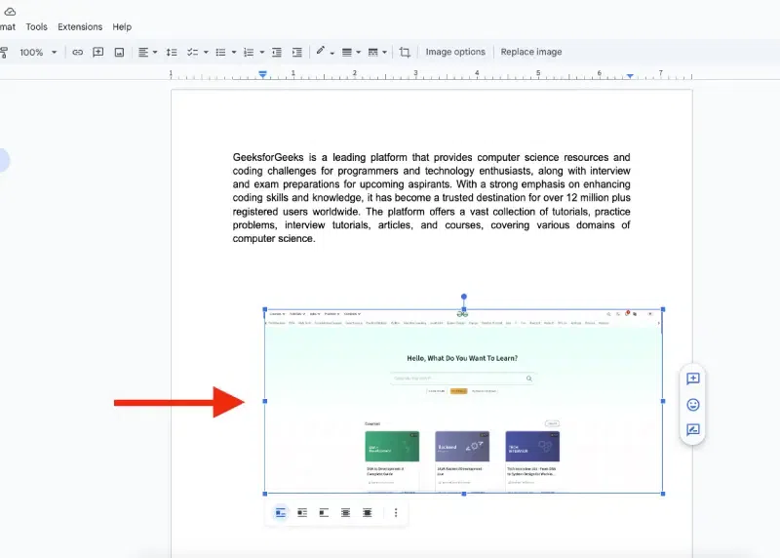Open the image three-dot more options
780x558 pixels.
[x=396, y=513]
